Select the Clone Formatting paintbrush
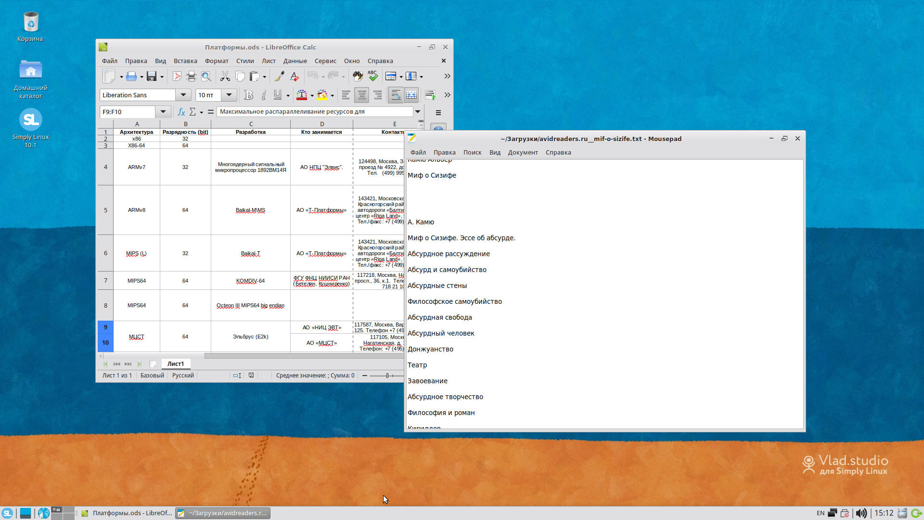Image resolution: width=924 pixels, height=520 pixels. click(280, 76)
